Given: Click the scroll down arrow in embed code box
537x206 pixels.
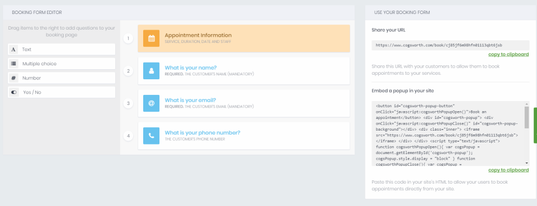Looking at the screenshot, I should coord(526,164).
